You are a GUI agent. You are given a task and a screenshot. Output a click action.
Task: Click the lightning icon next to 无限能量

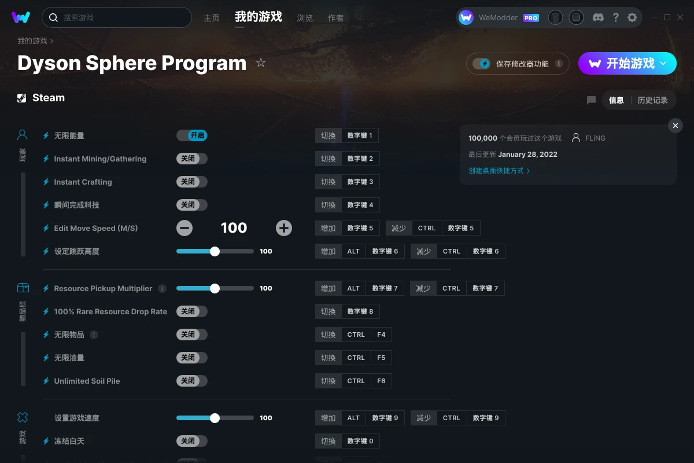[x=46, y=135]
